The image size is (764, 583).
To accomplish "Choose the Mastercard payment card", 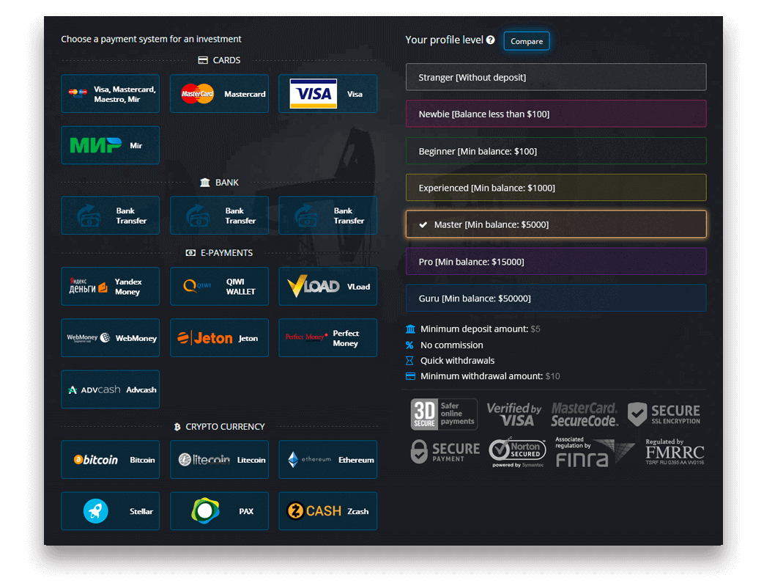I will click(219, 94).
